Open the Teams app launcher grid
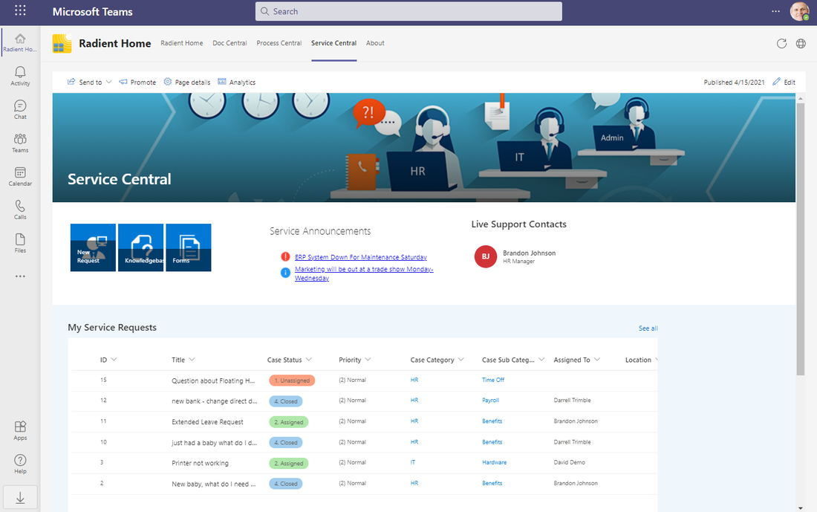817x512 pixels. 20,11
